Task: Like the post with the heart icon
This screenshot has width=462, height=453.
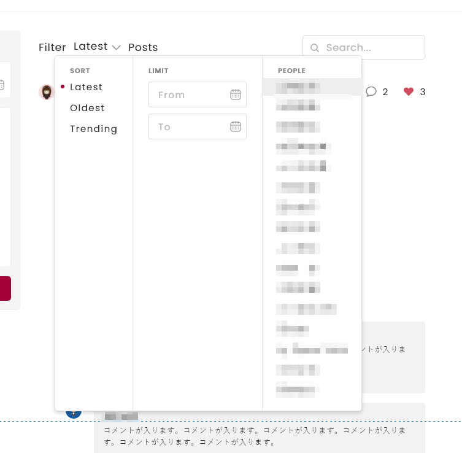Action: (409, 91)
